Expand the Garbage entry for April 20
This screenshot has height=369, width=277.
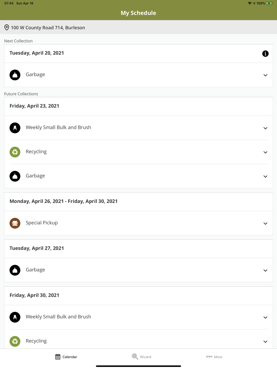[265, 75]
